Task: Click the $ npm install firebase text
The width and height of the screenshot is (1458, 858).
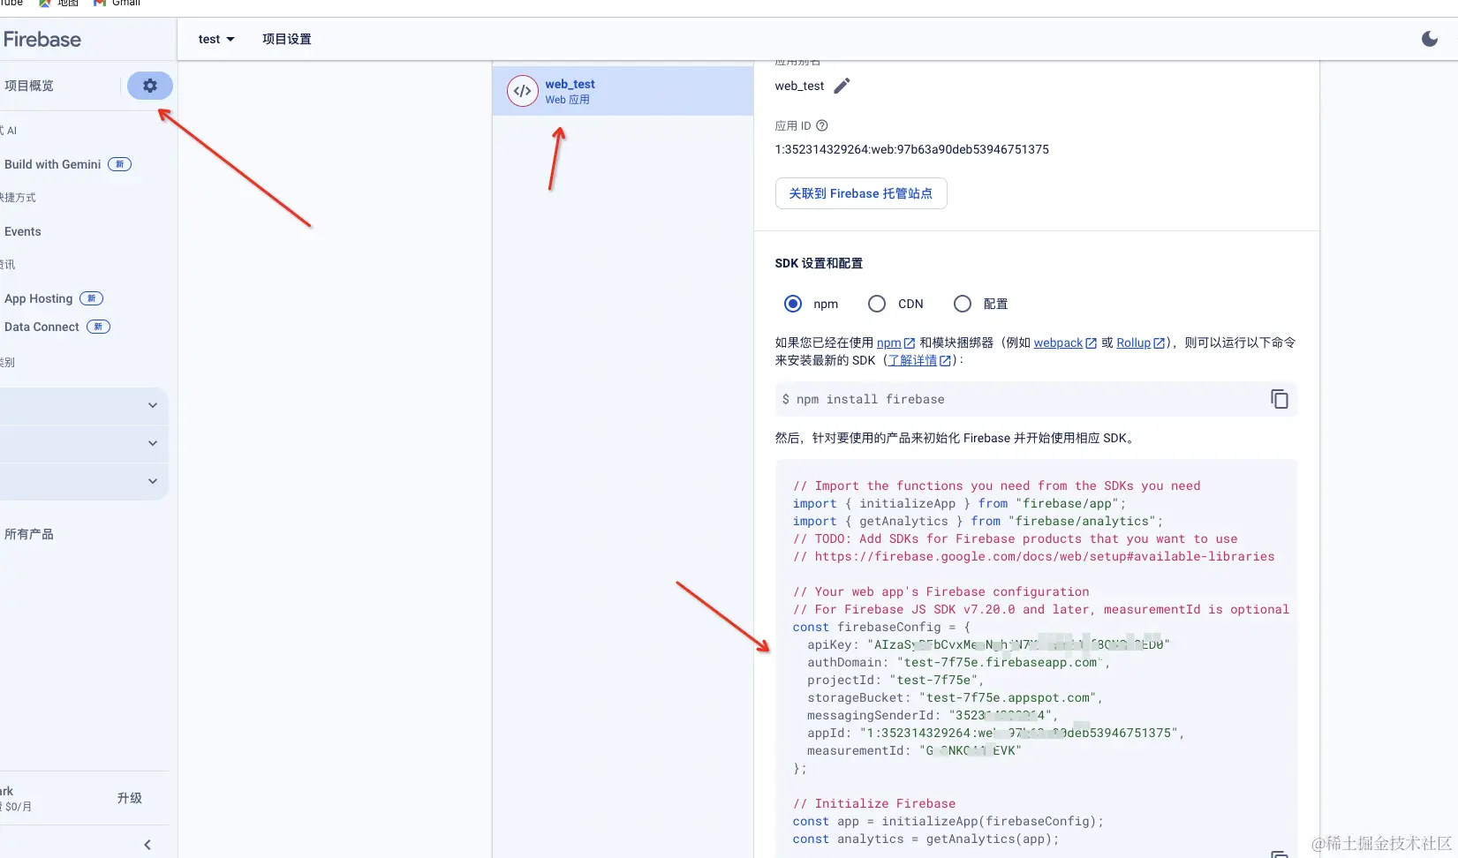Action: (x=863, y=399)
